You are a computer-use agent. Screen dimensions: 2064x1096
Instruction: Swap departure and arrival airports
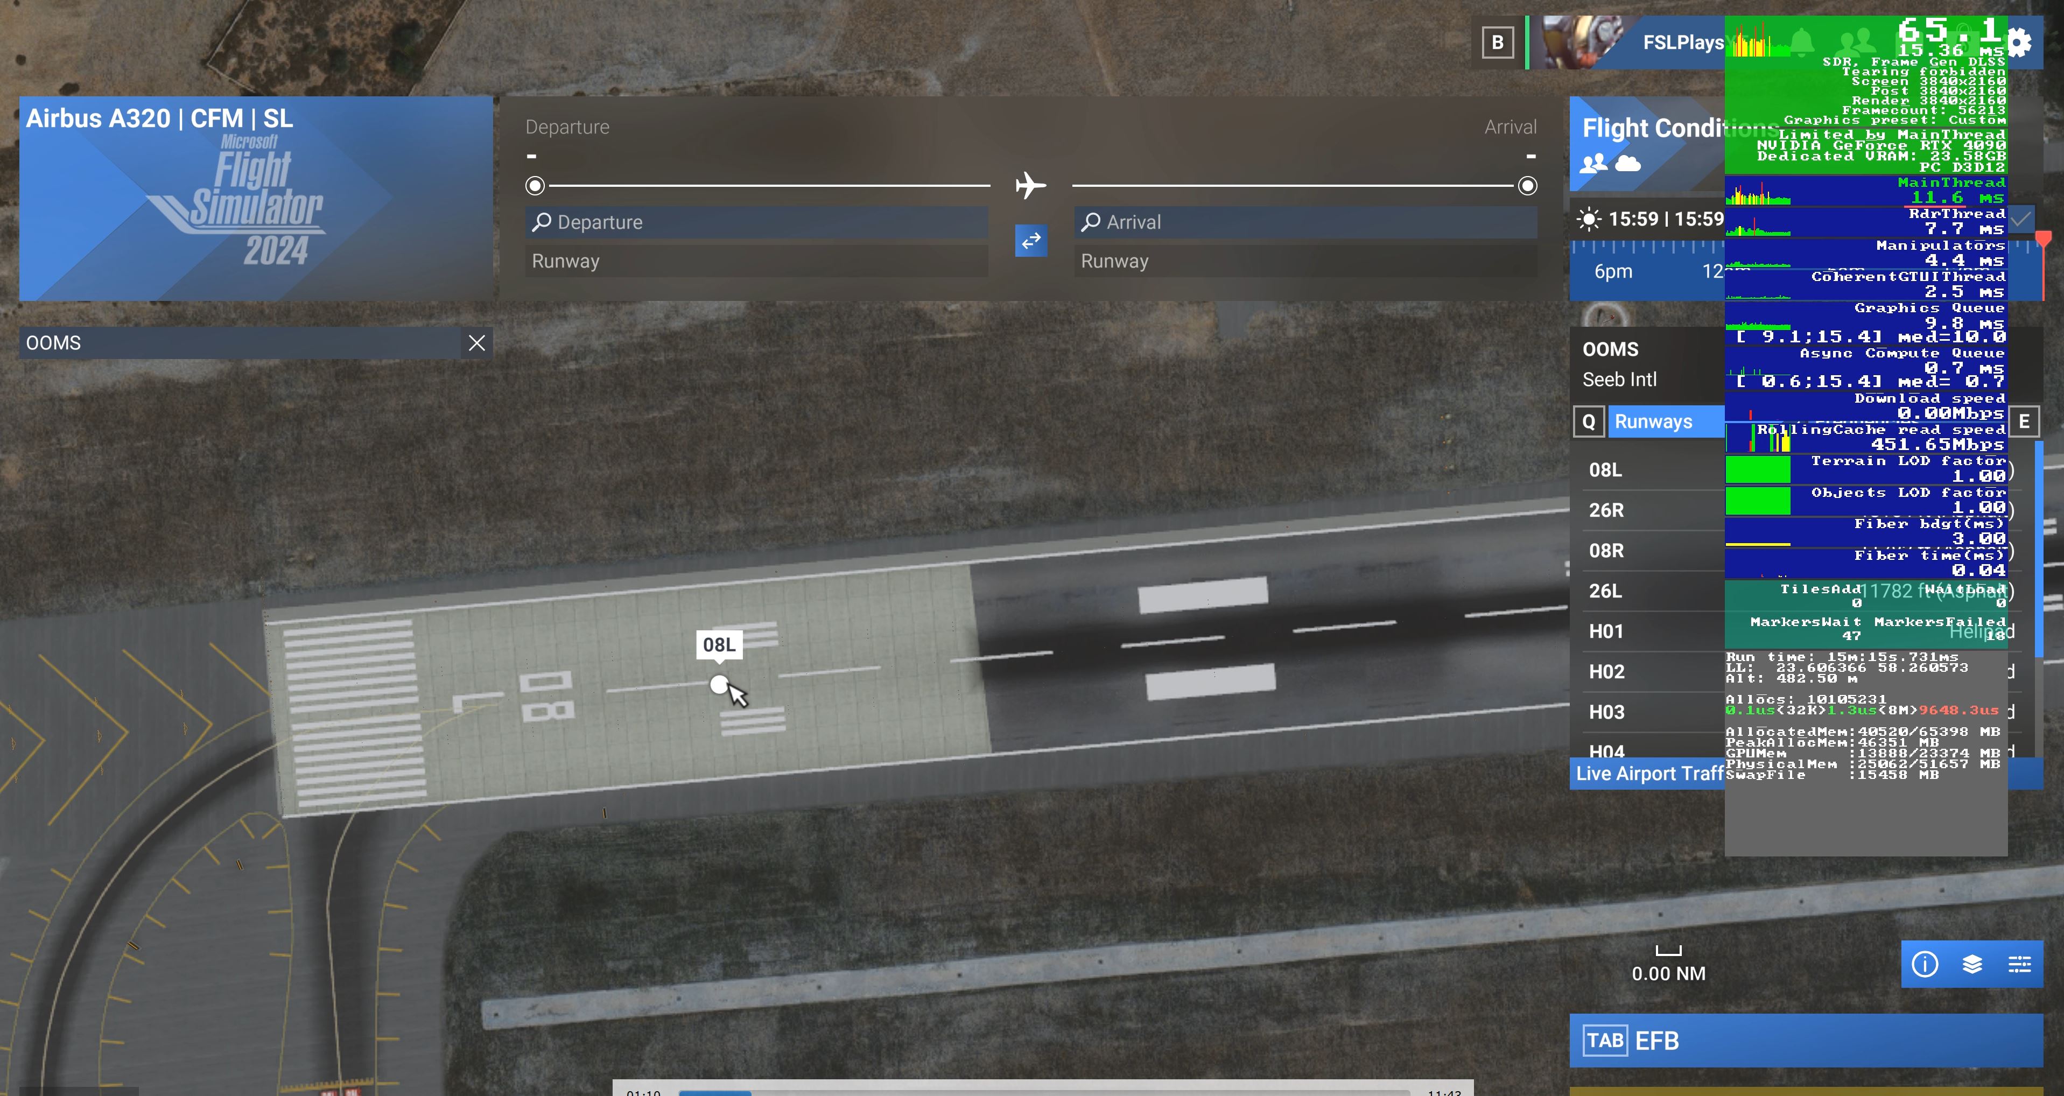[1030, 240]
